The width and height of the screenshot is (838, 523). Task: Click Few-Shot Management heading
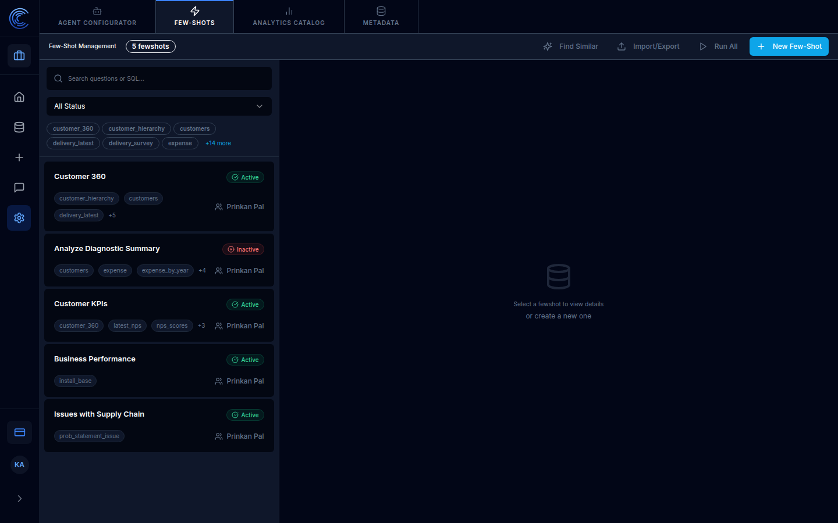(83, 46)
